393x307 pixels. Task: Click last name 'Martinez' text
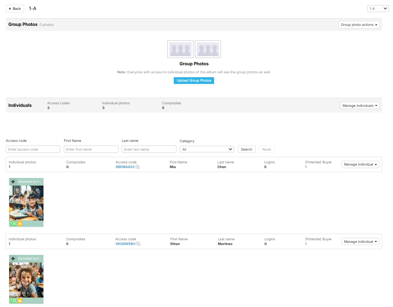pyautogui.click(x=225, y=244)
